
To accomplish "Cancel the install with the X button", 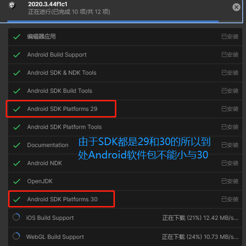I will coord(236,7).
